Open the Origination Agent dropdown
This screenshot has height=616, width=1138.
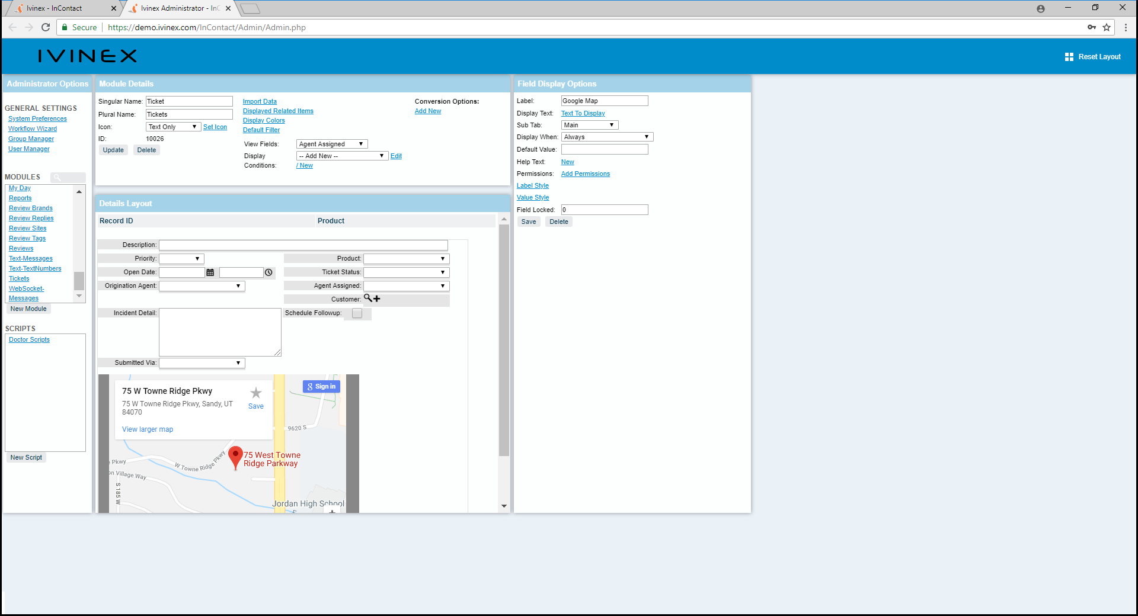202,286
